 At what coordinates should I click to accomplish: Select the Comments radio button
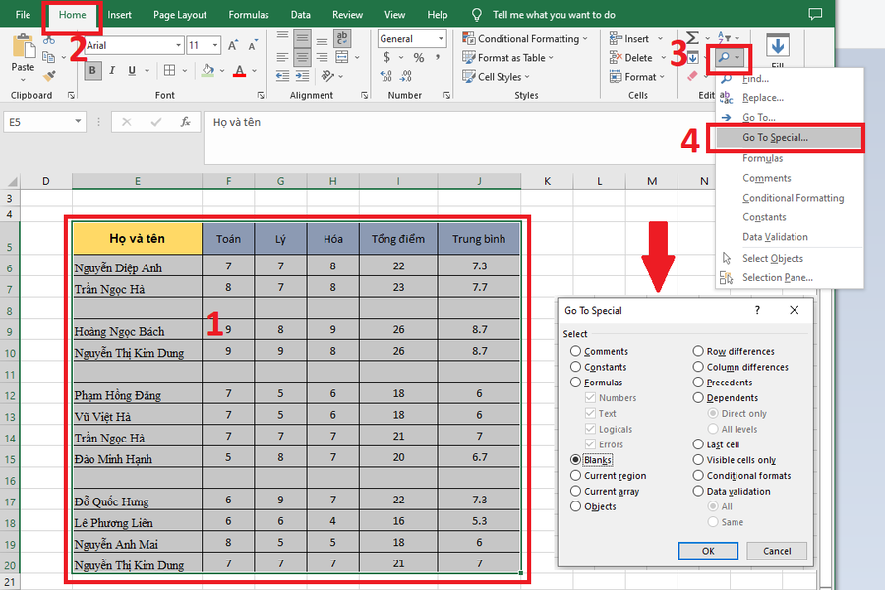tap(575, 351)
